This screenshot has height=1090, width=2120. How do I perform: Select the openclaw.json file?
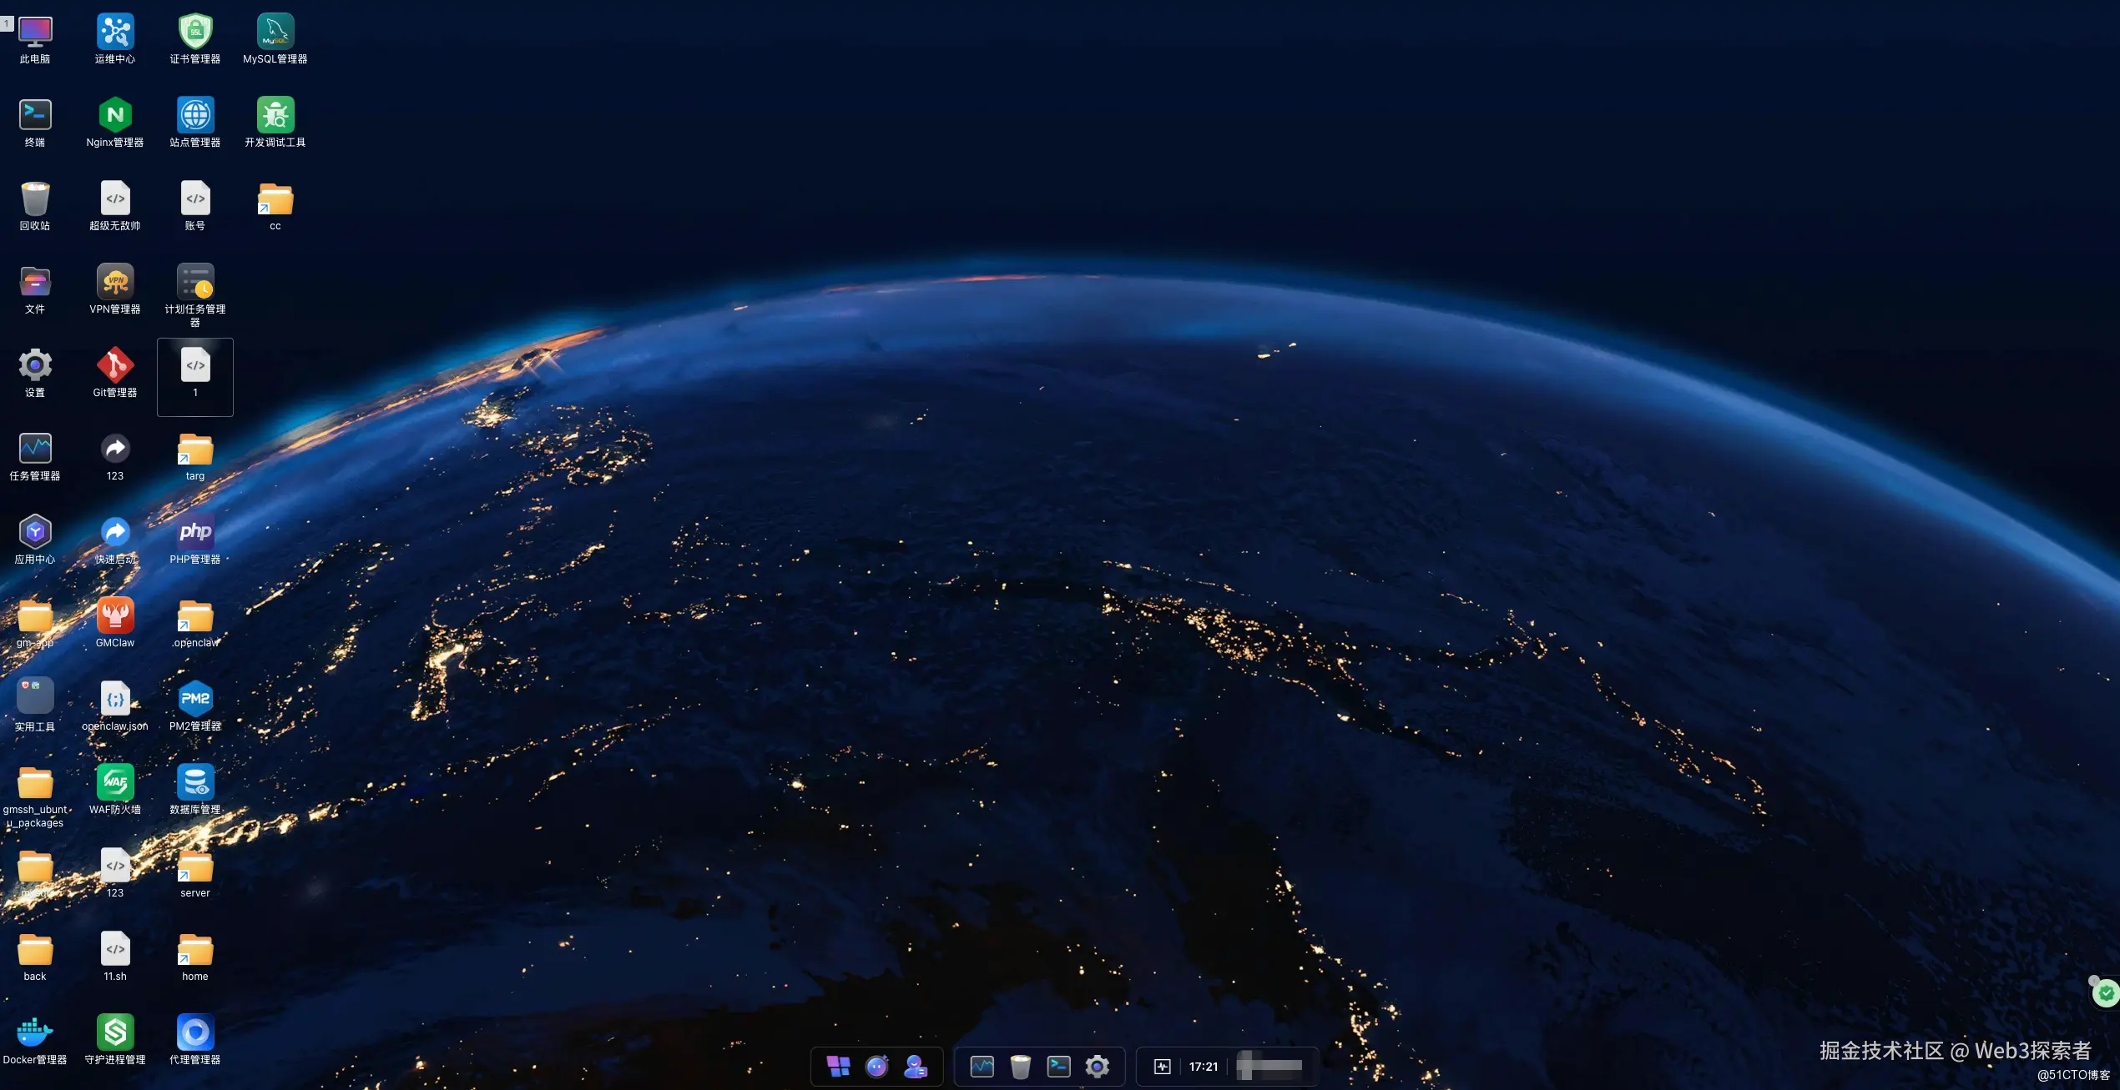pyautogui.click(x=115, y=699)
